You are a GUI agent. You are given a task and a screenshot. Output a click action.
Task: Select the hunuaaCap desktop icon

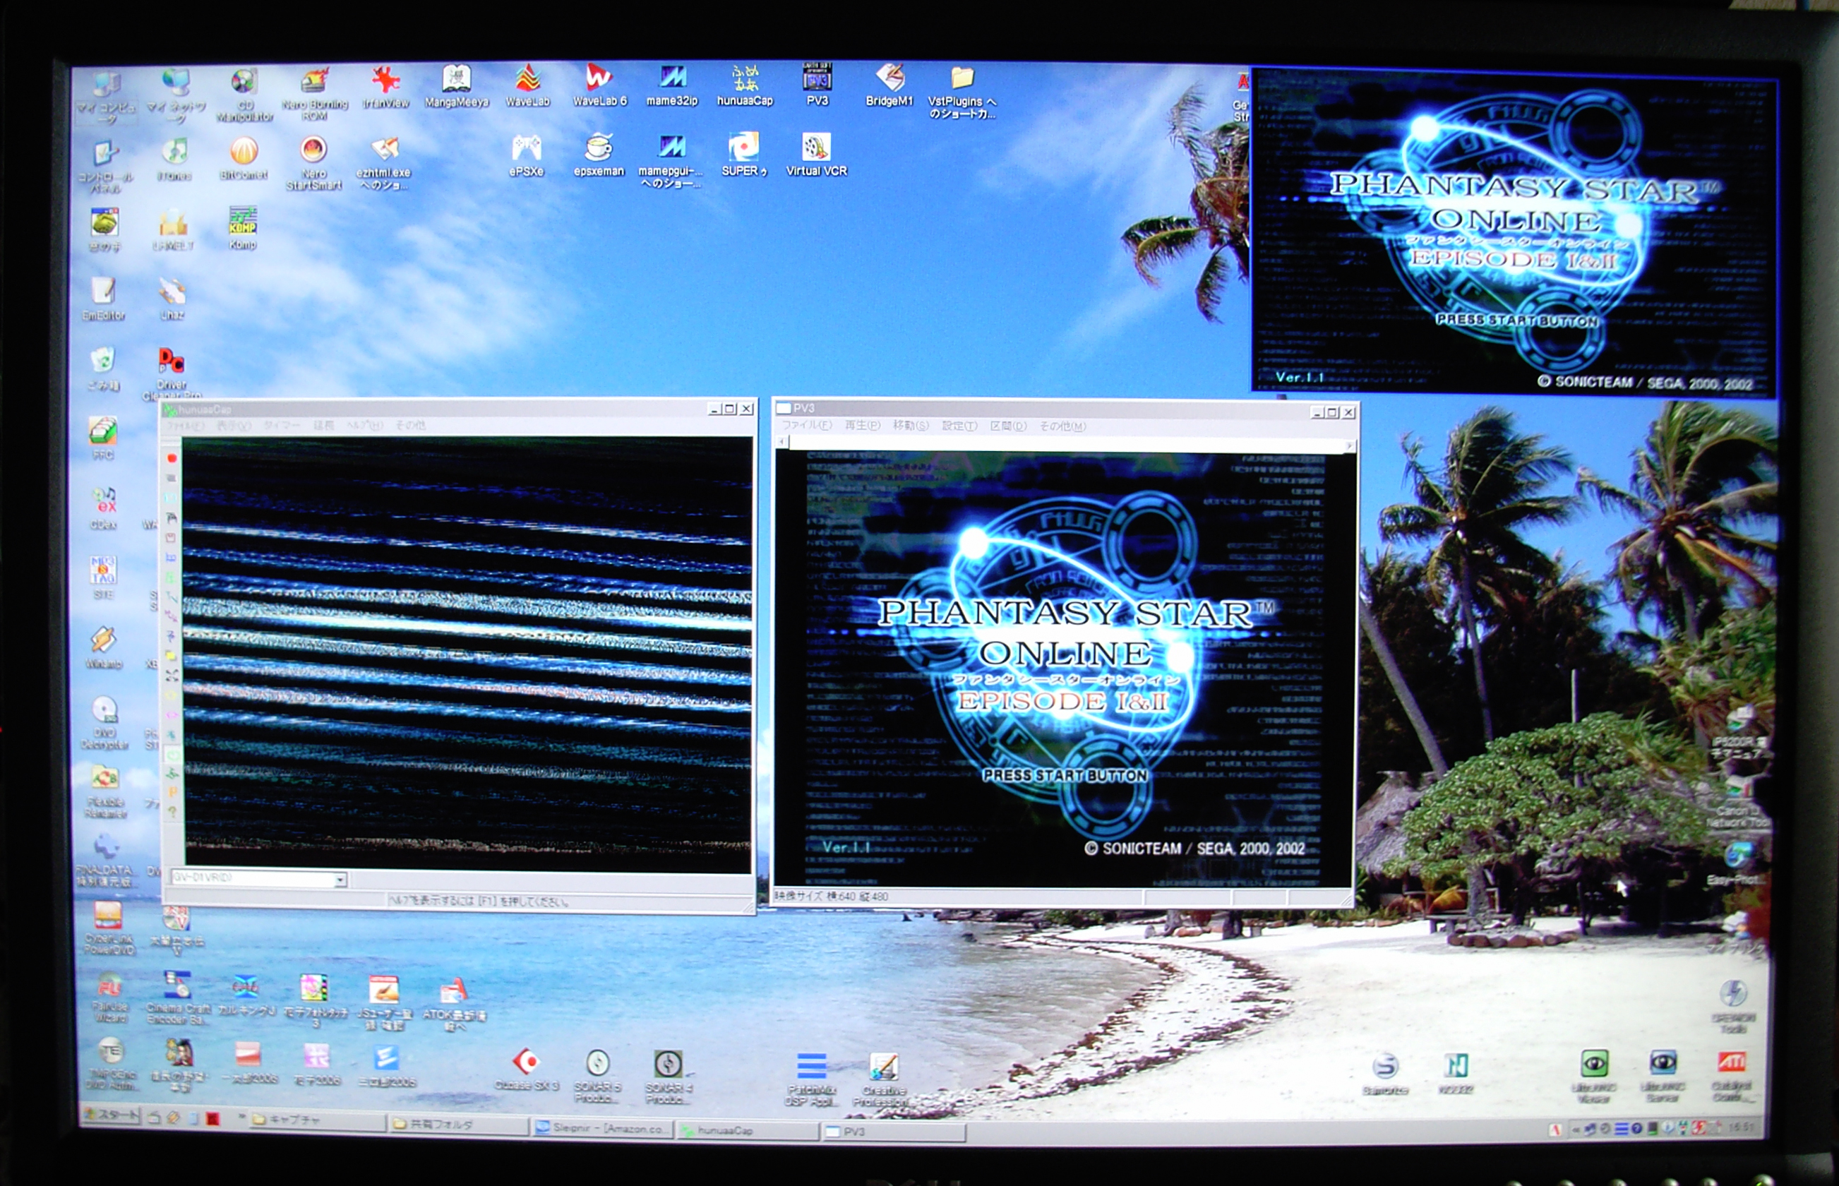[745, 85]
